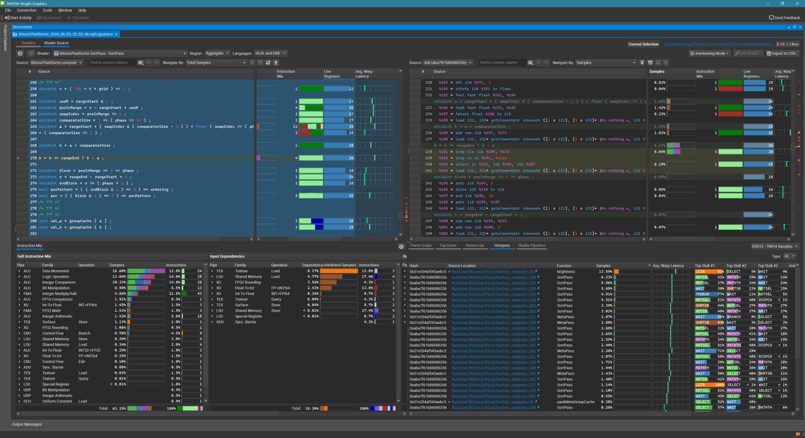Open Output Messages panel
This screenshot has width=805, height=438.
[26, 425]
